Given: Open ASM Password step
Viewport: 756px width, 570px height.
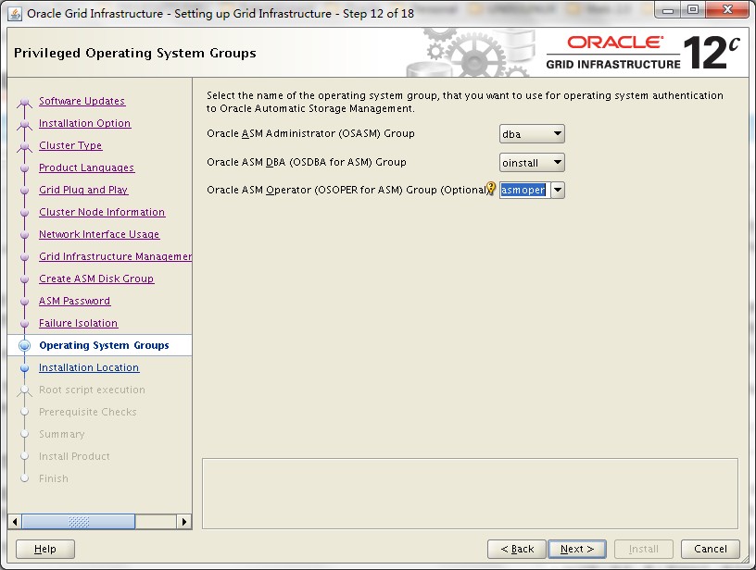Looking at the screenshot, I should [x=75, y=301].
